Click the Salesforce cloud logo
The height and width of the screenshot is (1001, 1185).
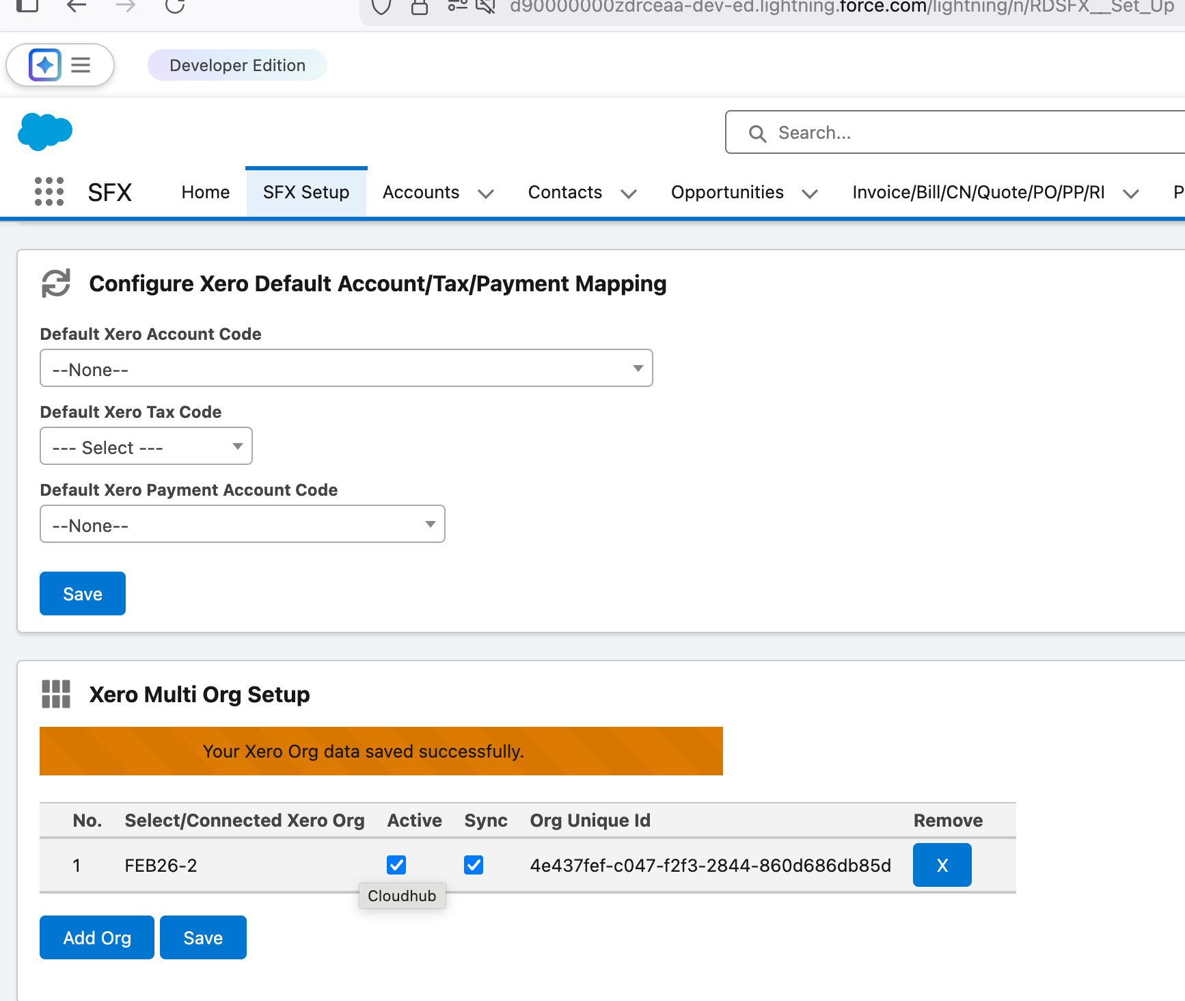tap(45, 131)
